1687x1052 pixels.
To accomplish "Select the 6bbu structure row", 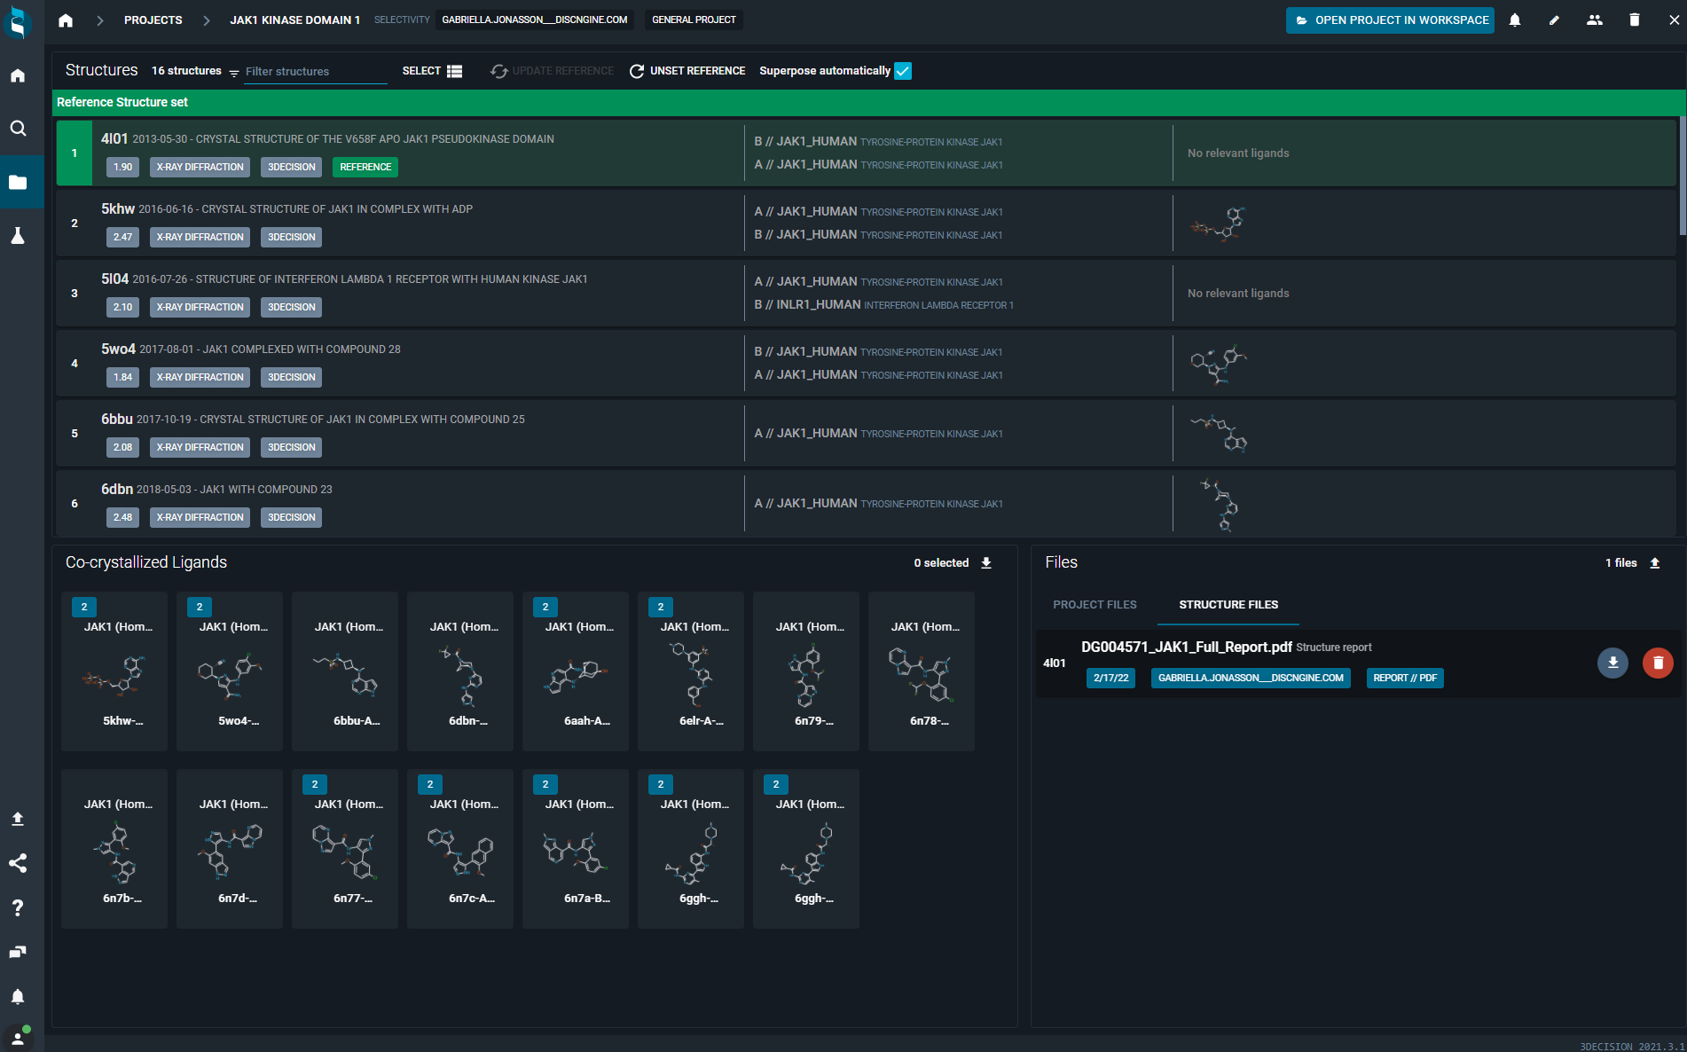I will 866,434.
